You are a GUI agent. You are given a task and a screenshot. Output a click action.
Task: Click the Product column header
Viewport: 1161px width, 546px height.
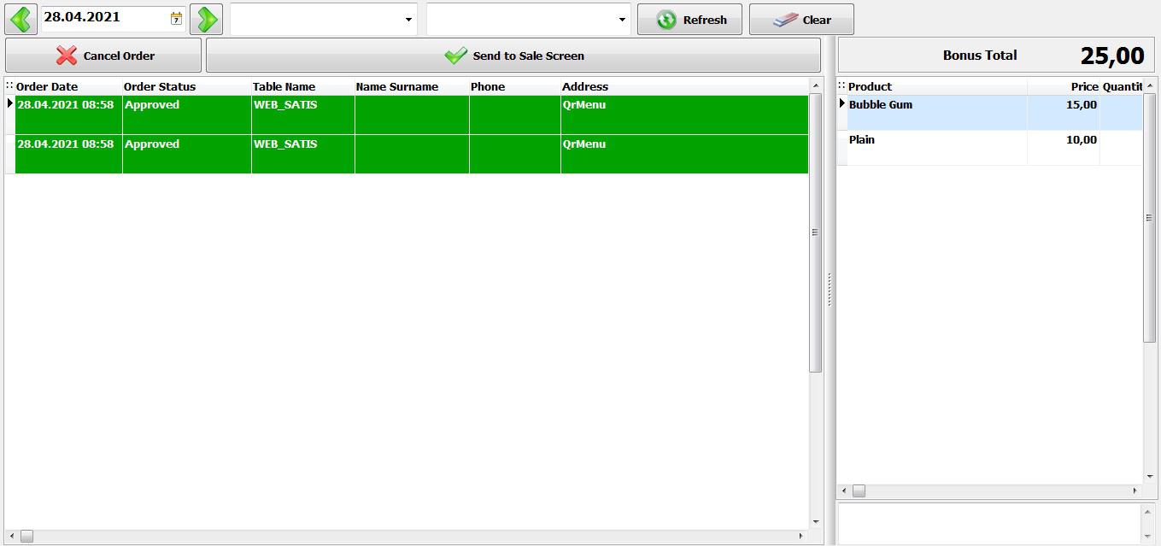[x=937, y=86]
